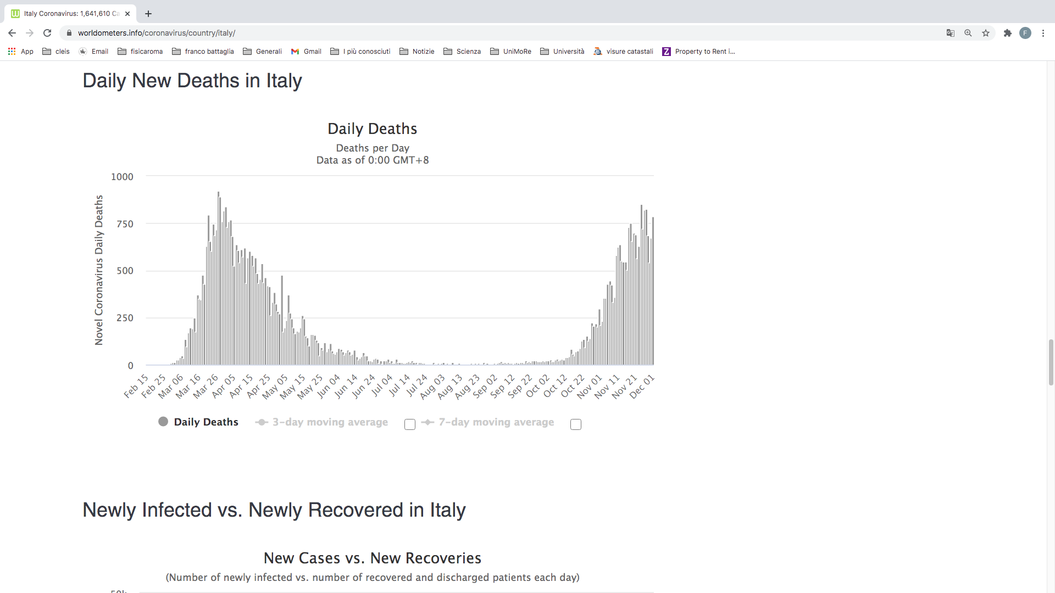Open the user profile avatar
1055x593 pixels.
pyautogui.click(x=1025, y=33)
